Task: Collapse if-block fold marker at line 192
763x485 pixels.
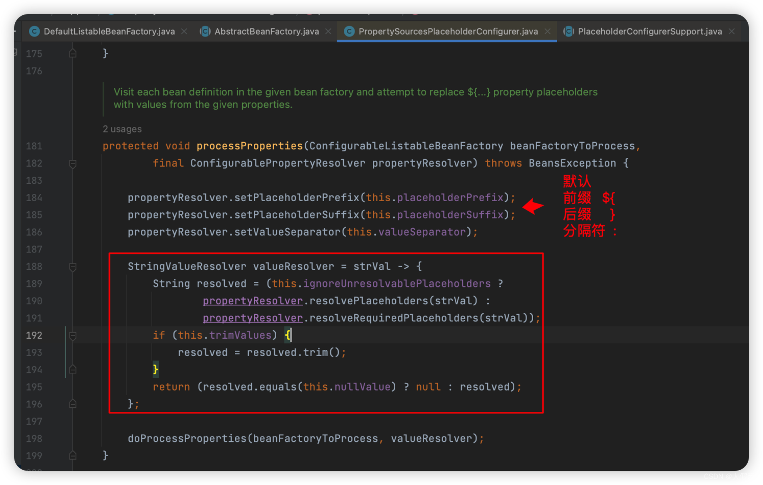Action: pyautogui.click(x=73, y=336)
